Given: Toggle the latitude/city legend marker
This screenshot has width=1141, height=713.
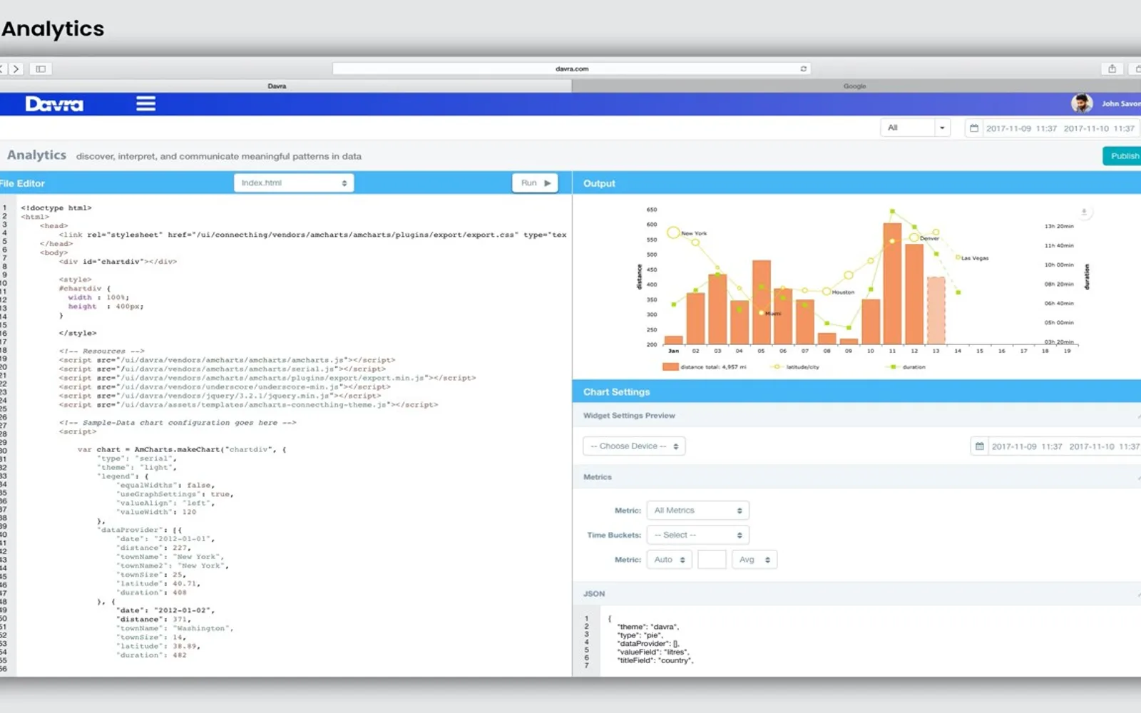Looking at the screenshot, I should point(776,366).
